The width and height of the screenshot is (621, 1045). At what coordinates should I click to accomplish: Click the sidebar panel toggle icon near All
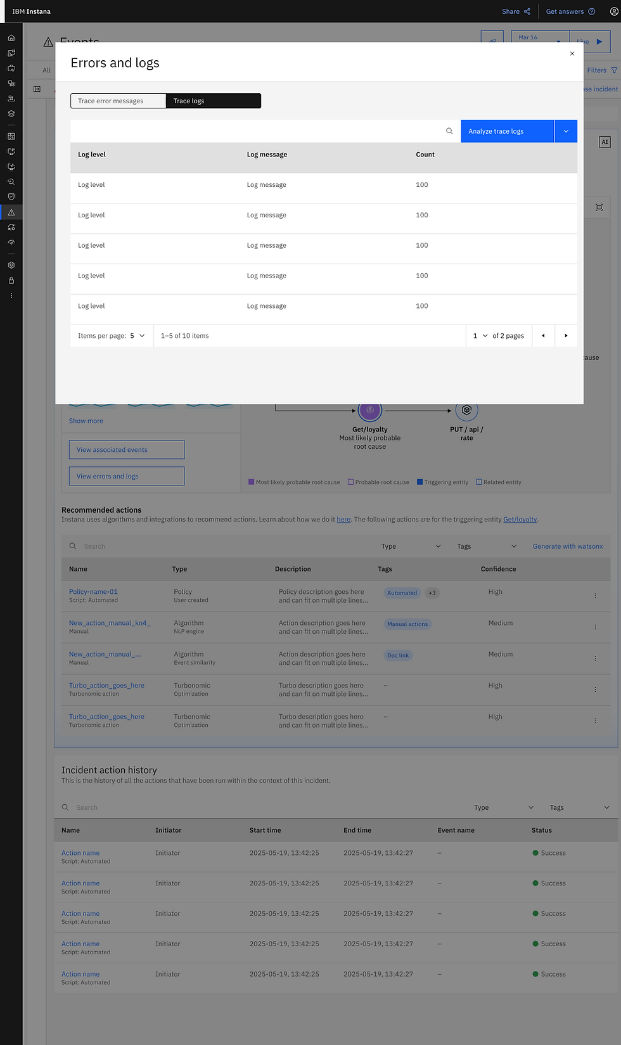[37, 89]
